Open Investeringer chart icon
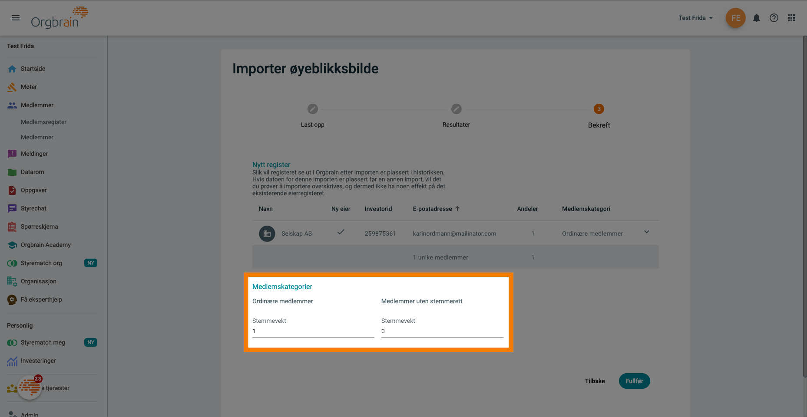807x417 pixels. click(x=12, y=361)
